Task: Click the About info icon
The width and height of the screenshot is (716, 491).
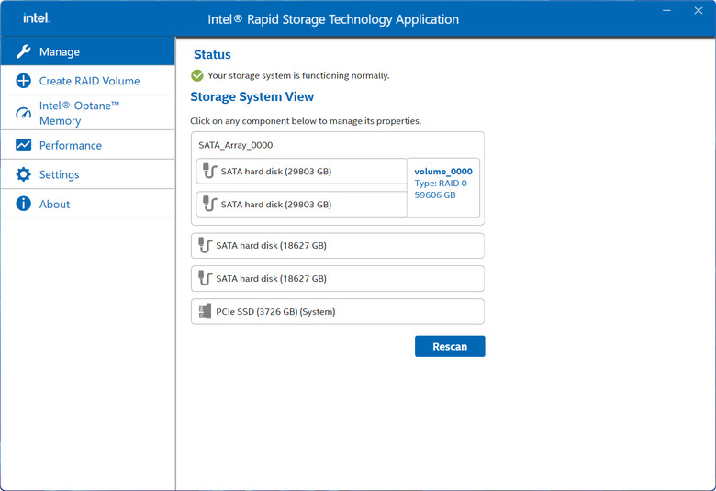Action: (x=23, y=204)
